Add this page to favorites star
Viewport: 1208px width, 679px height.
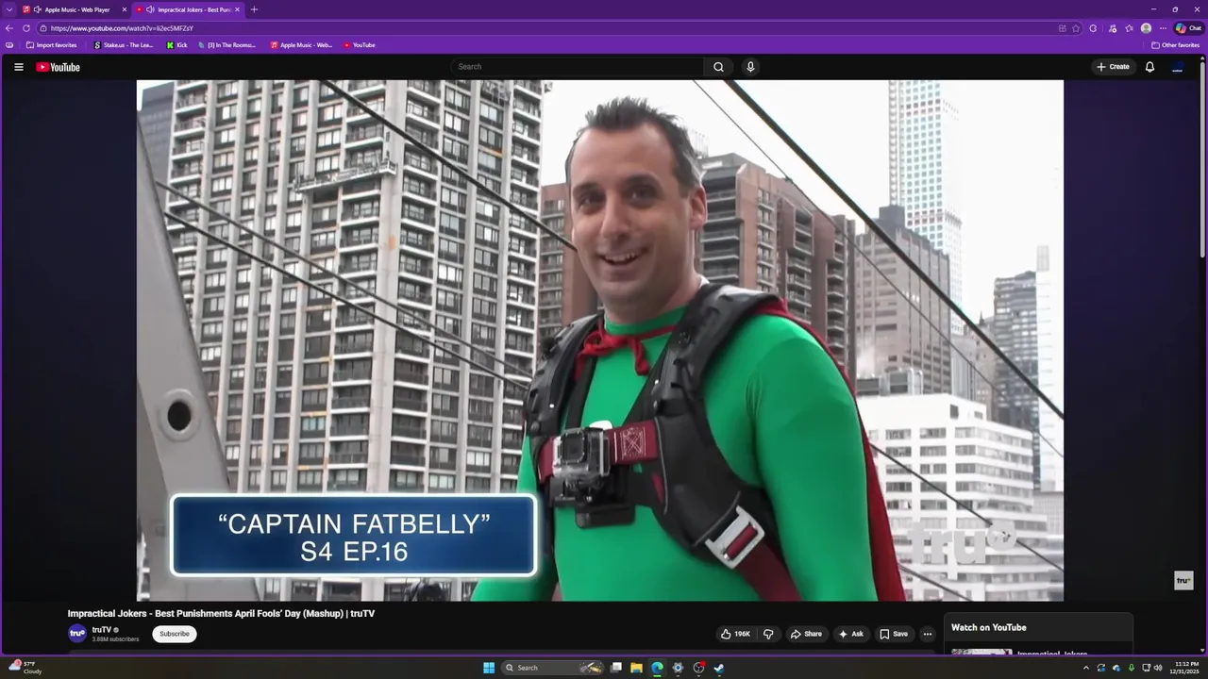pyautogui.click(x=1076, y=28)
